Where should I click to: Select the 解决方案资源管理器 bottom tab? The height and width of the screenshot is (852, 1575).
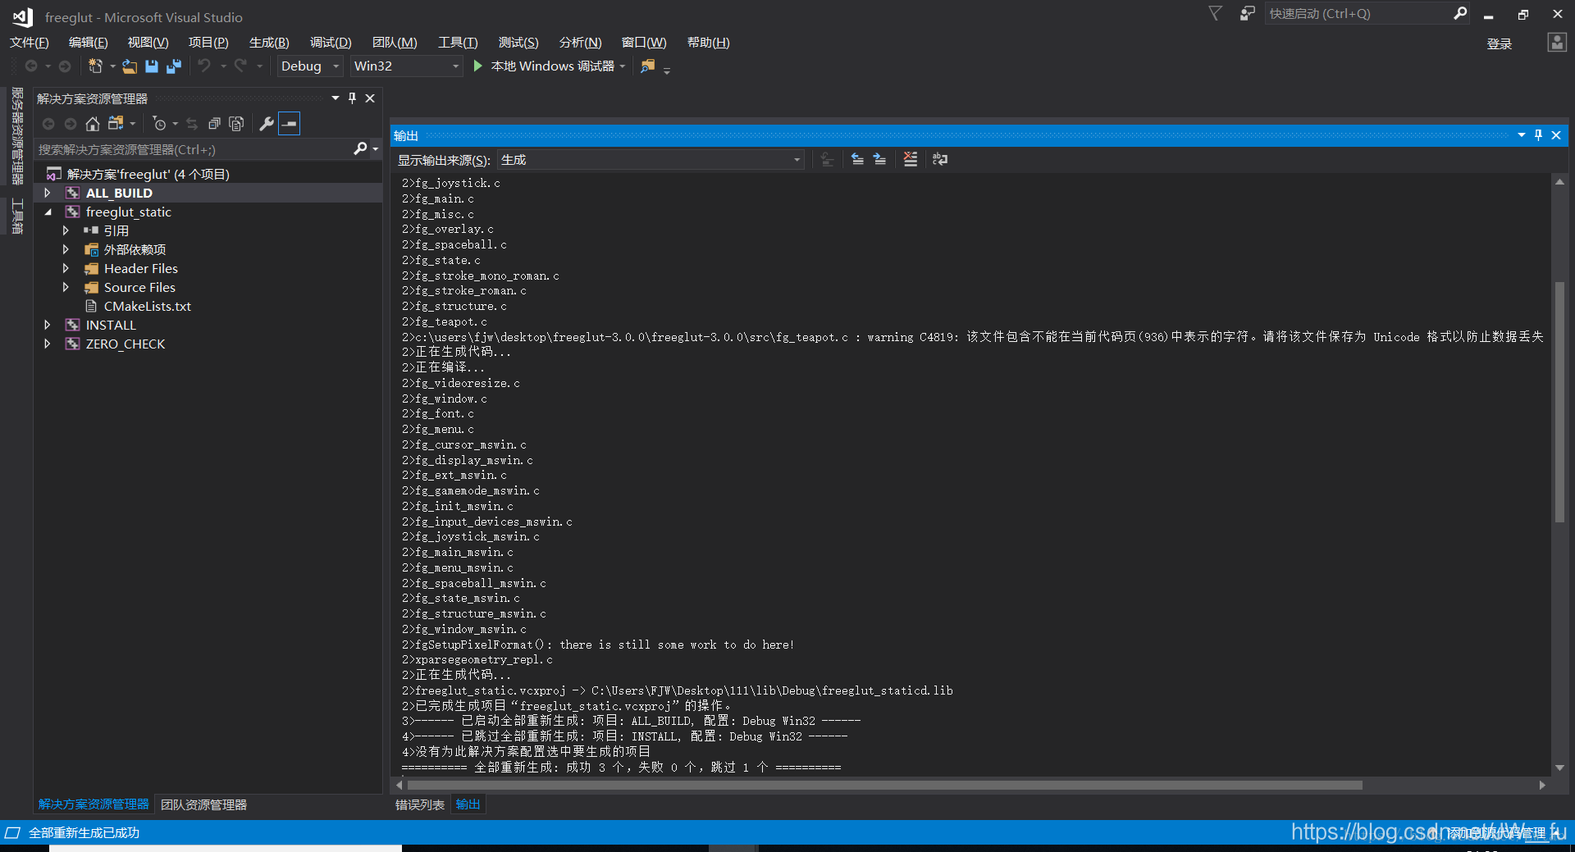[x=94, y=804]
